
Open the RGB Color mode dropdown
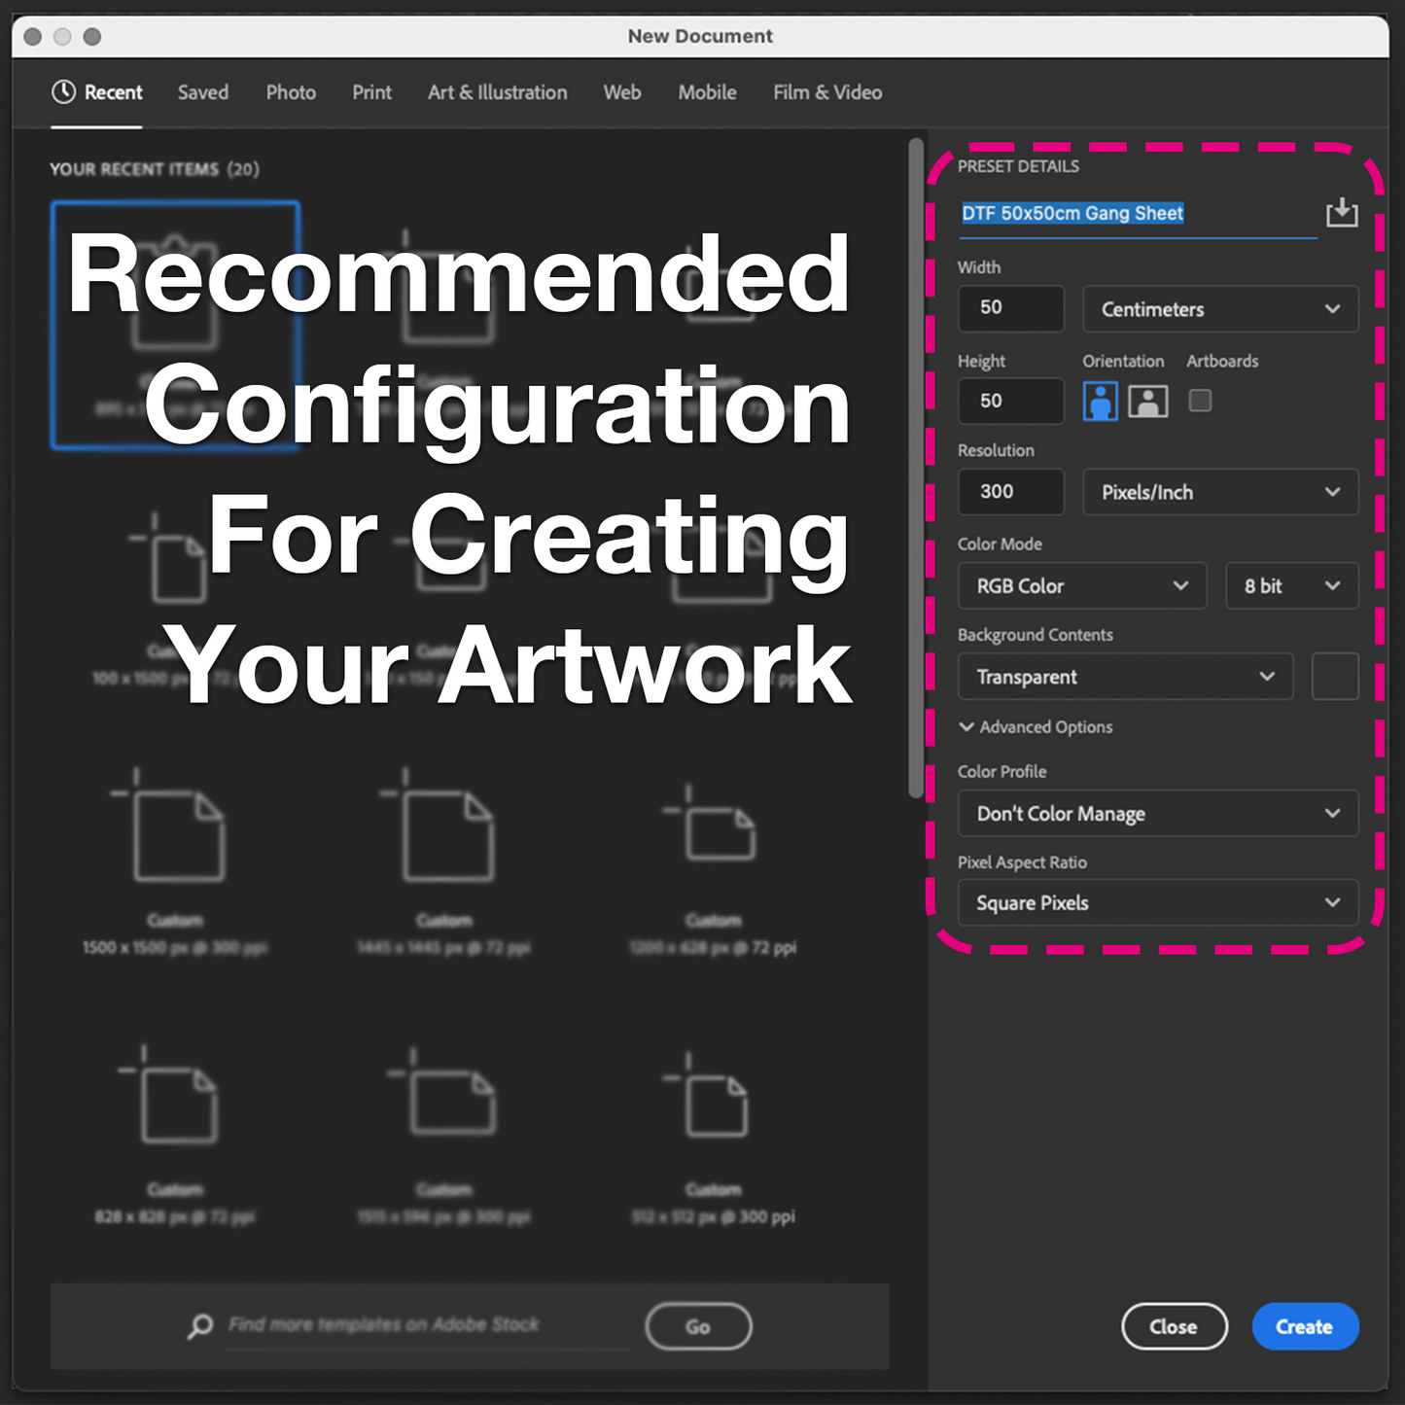[1082, 586]
